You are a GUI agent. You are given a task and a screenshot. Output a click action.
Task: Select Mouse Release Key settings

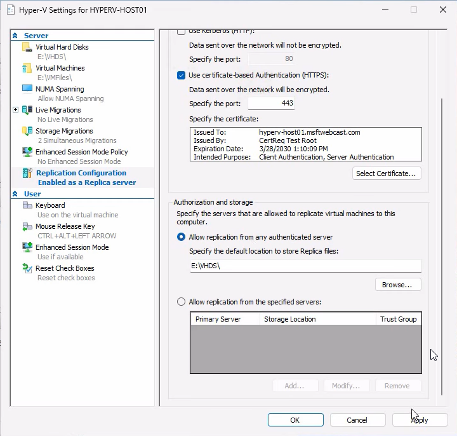click(x=65, y=226)
